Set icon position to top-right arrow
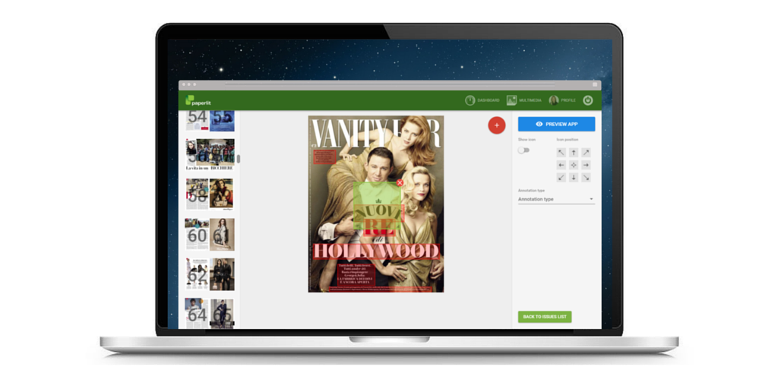 pos(586,152)
